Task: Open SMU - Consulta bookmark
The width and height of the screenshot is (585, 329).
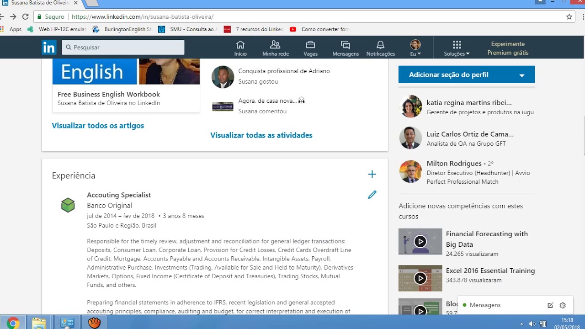Action: [x=188, y=29]
